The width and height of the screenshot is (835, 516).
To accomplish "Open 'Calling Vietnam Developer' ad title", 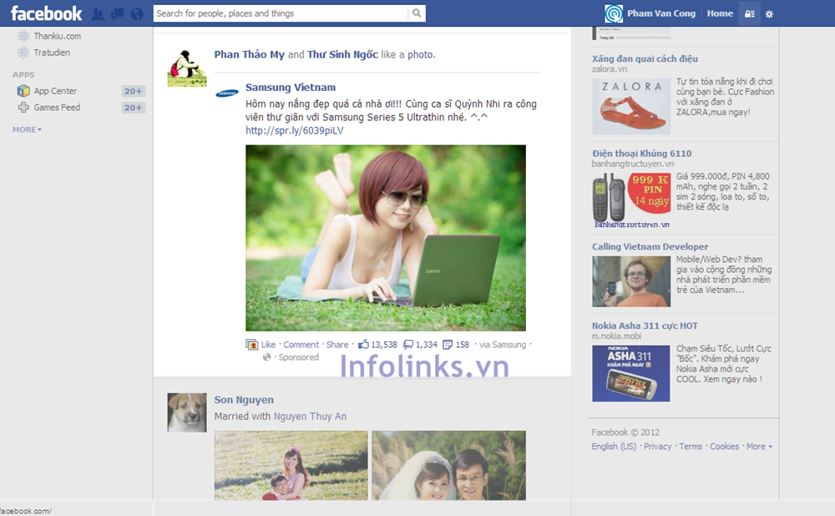I will [650, 246].
